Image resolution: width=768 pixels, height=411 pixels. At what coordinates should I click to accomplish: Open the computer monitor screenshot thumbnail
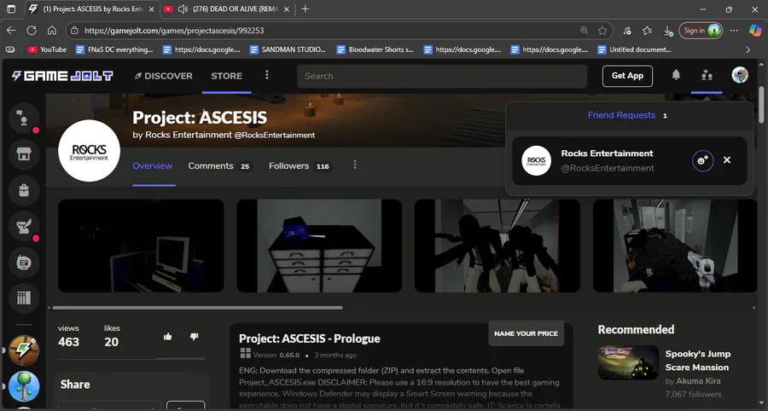tap(141, 246)
